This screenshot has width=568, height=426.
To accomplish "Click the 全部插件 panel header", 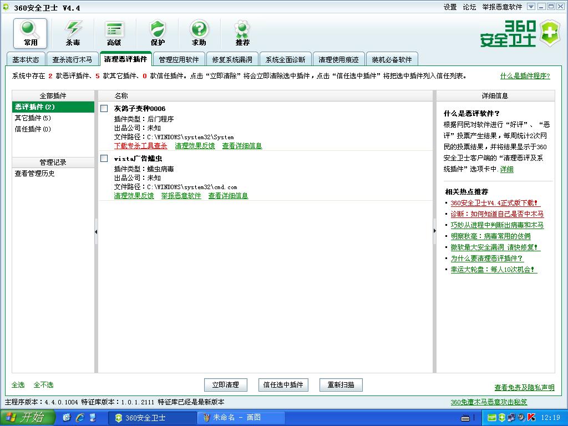I will [x=53, y=95].
